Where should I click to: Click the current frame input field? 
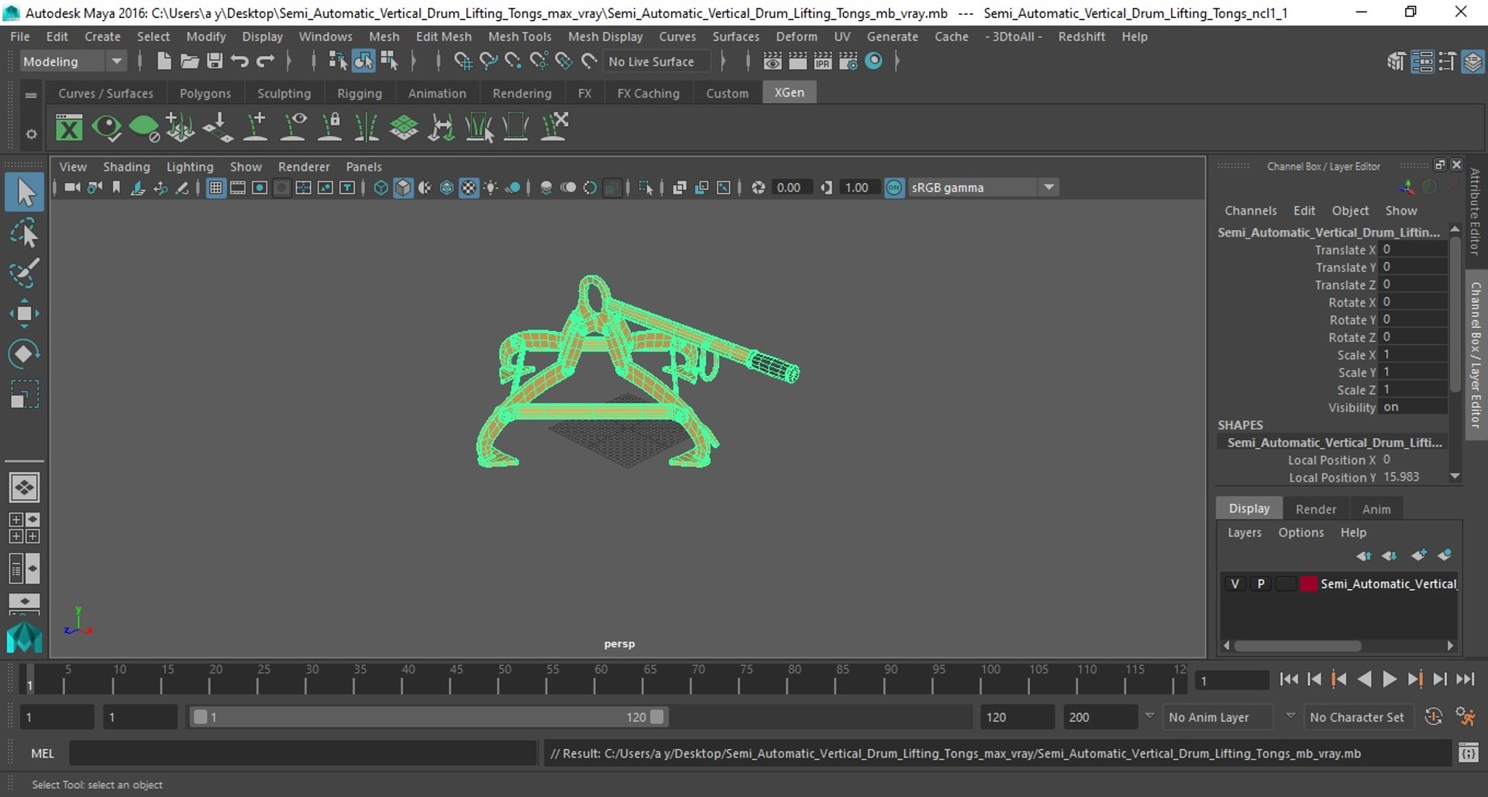tap(1231, 681)
